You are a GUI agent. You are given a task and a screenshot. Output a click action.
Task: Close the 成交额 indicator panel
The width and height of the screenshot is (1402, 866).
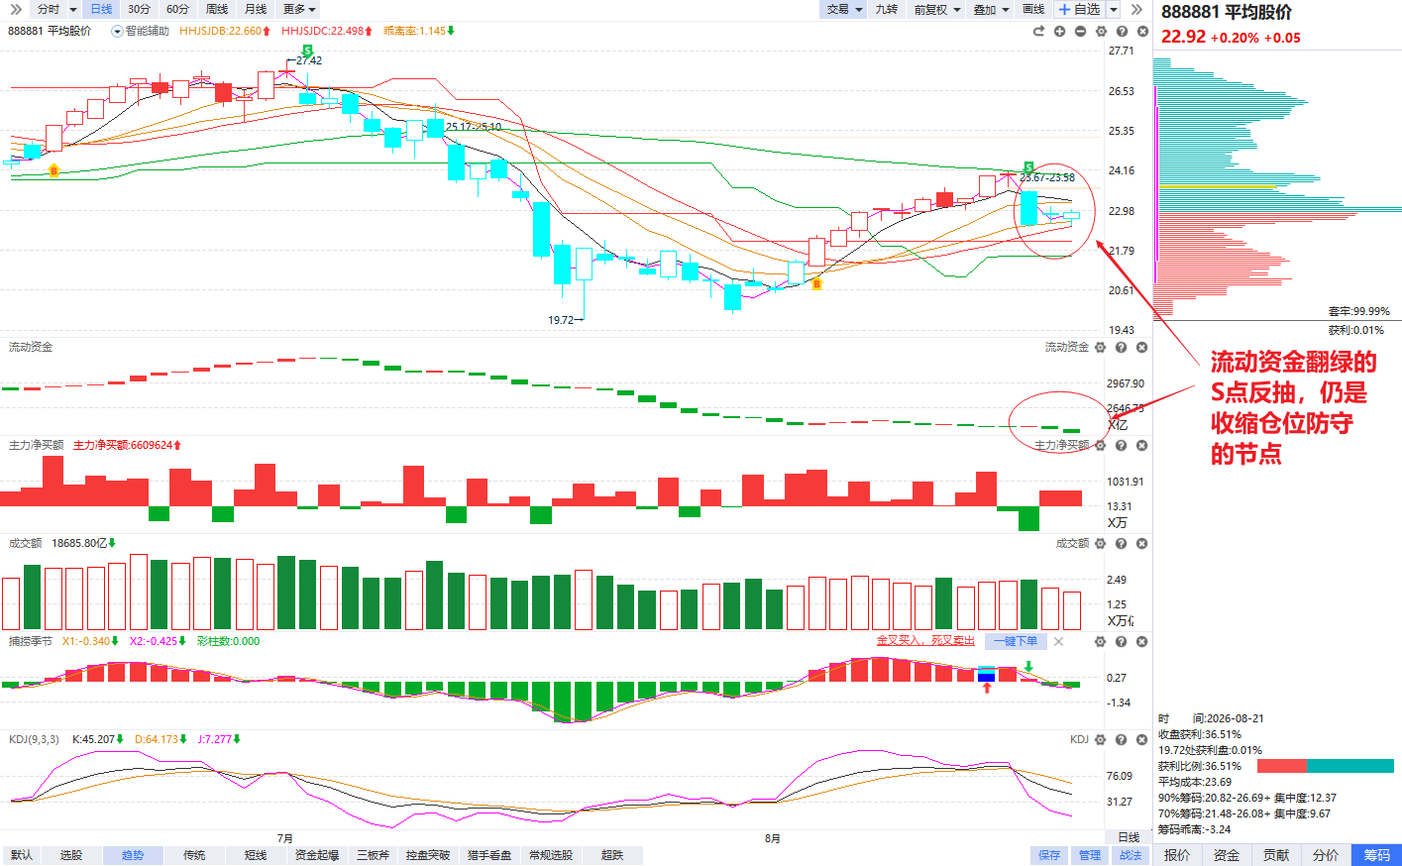click(x=1142, y=544)
